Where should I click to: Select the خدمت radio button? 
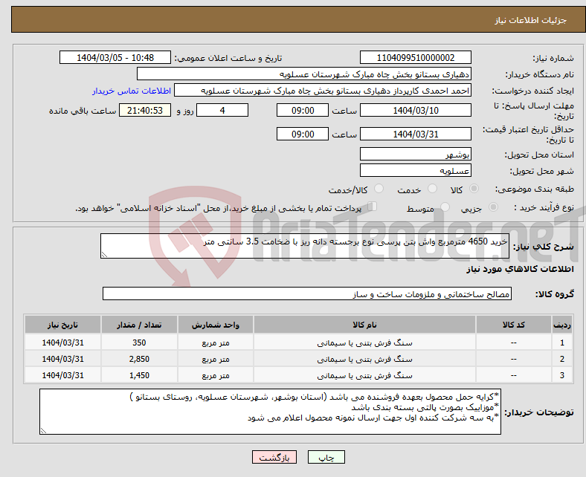[432, 189]
